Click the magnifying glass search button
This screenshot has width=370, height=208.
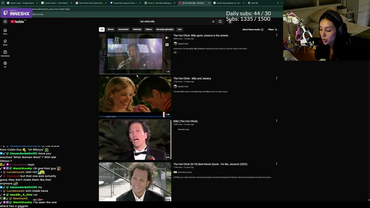pyautogui.click(x=220, y=21)
